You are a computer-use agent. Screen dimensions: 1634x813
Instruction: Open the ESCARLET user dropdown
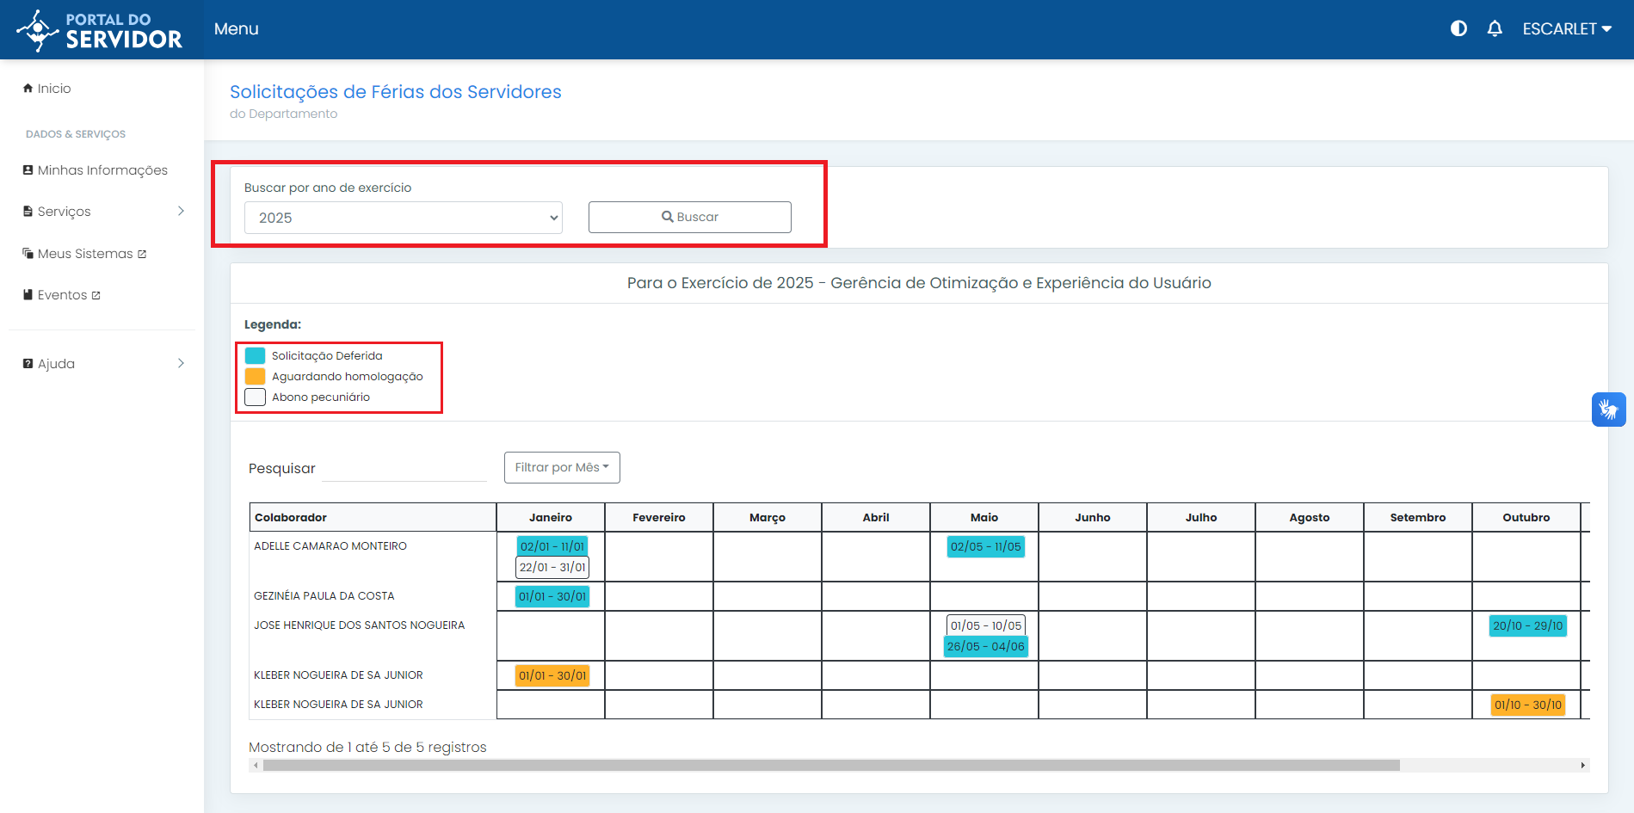(x=1567, y=28)
